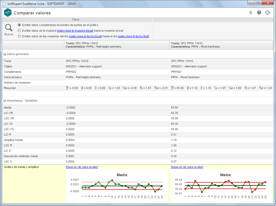Screen dimensions: 276x206
Task: Click the Filtrar panel header
Action: [76, 20]
